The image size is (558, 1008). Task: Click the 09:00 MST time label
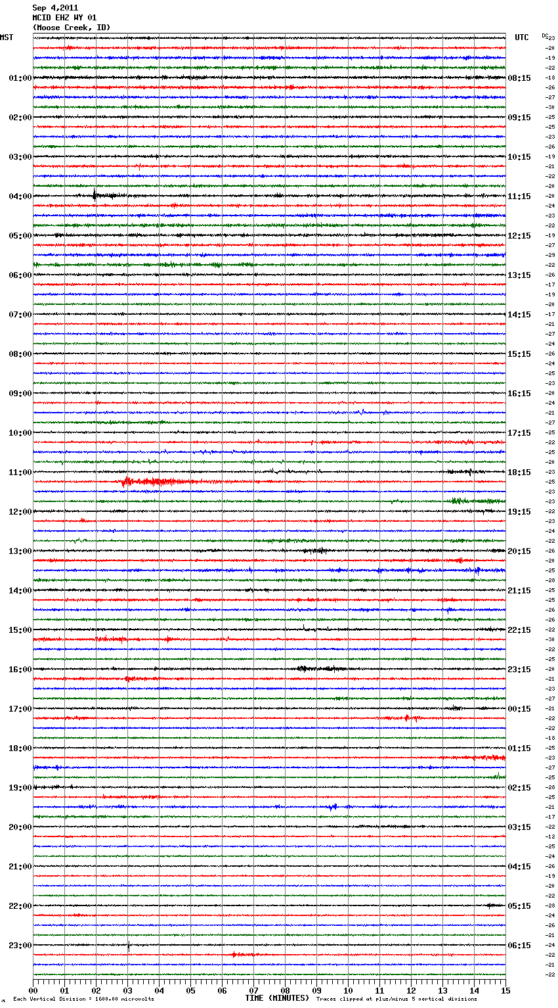tap(20, 394)
